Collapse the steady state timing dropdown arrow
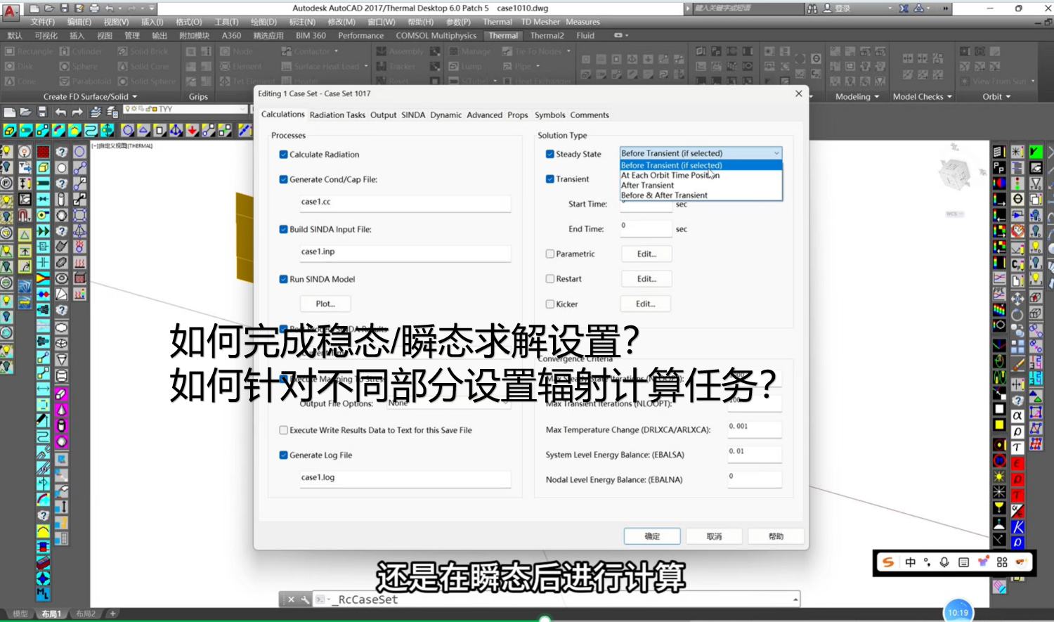 point(776,153)
